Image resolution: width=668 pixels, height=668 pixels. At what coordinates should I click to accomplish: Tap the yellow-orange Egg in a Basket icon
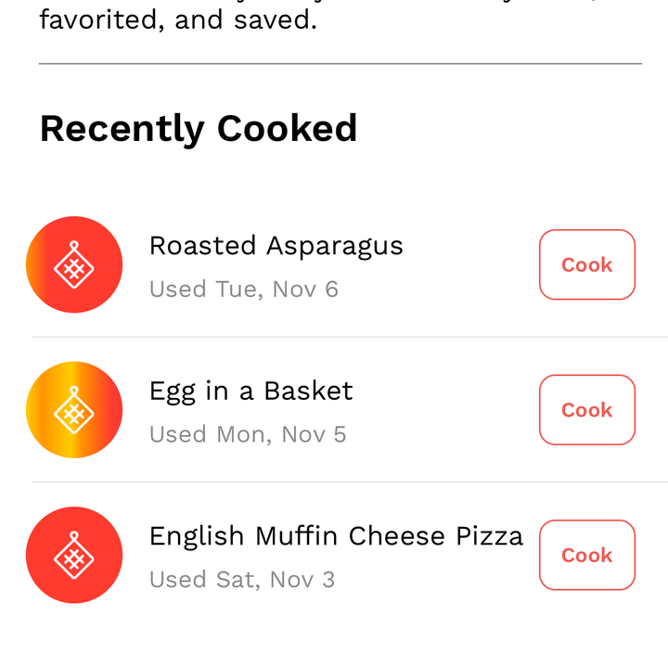[74, 410]
